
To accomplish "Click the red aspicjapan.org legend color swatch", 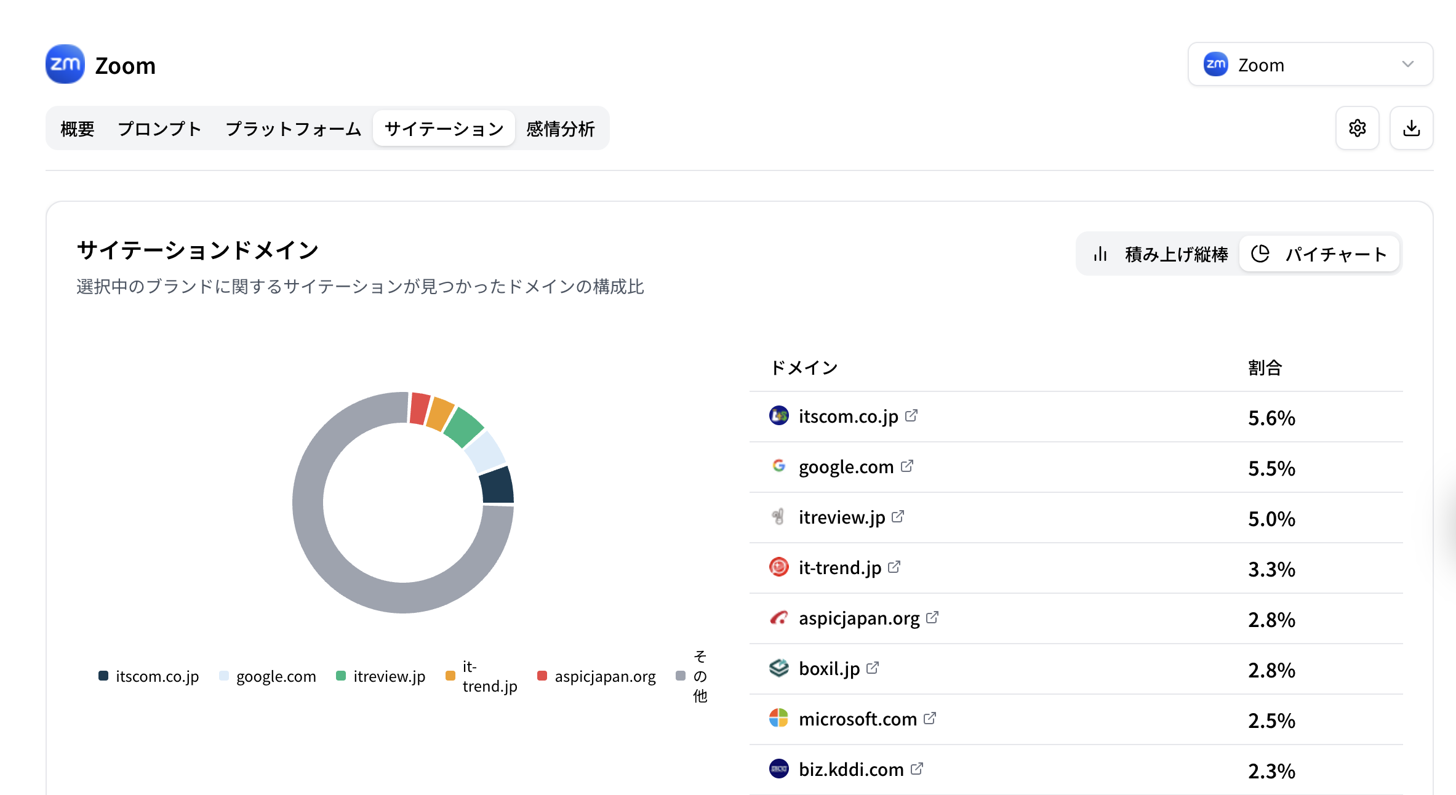I will pyautogui.click(x=542, y=676).
